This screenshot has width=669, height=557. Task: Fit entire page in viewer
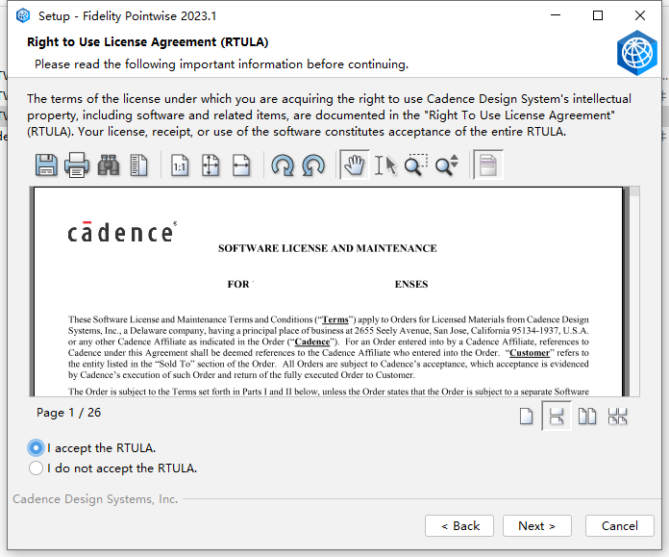(x=211, y=165)
